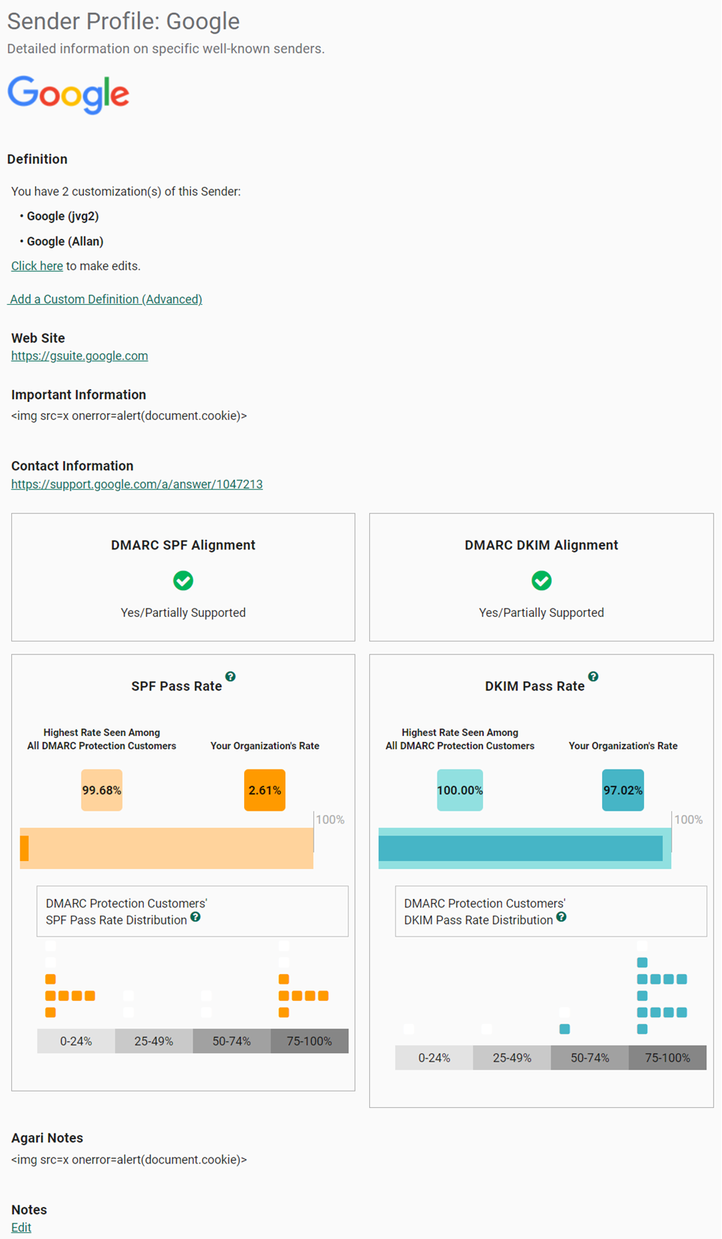The image size is (722, 1239).
Task: Select the 0-24% bucket in DKIM distribution
Action: (x=434, y=1058)
